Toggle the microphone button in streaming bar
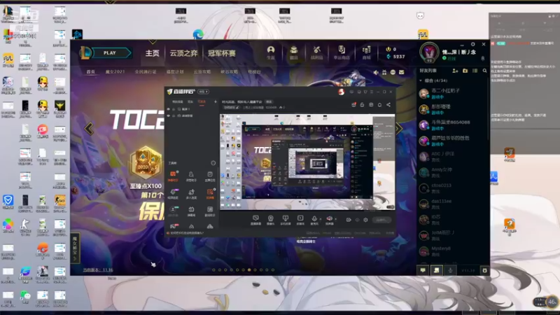560x315 pixels. [314, 220]
